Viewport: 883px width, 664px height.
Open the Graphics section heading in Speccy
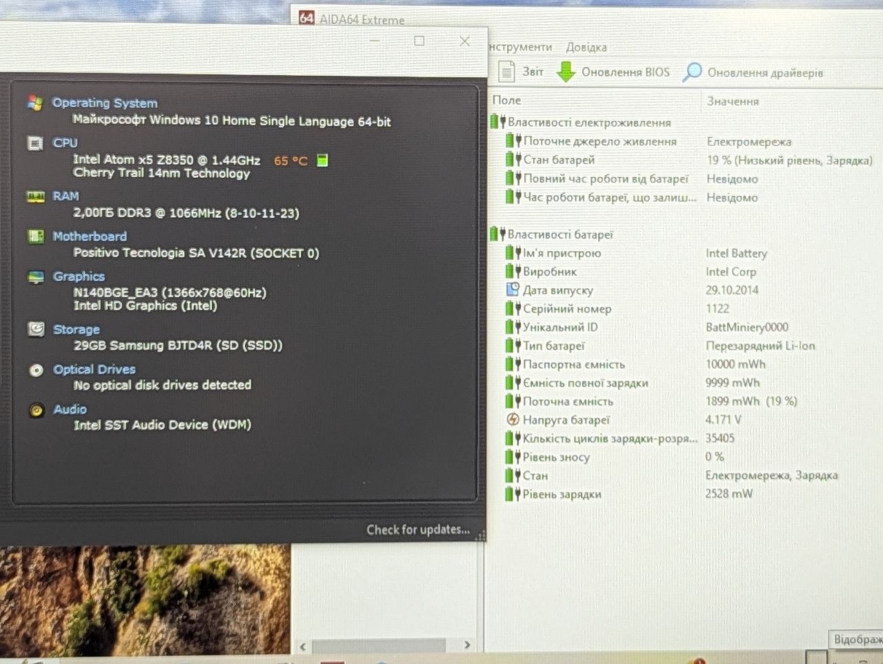point(79,276)
